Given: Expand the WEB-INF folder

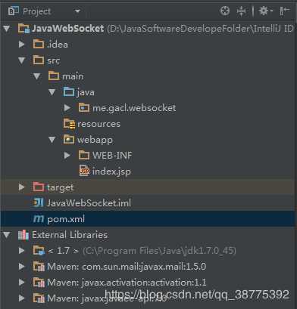Looking at the screenshot, I should tap(67, 155).
